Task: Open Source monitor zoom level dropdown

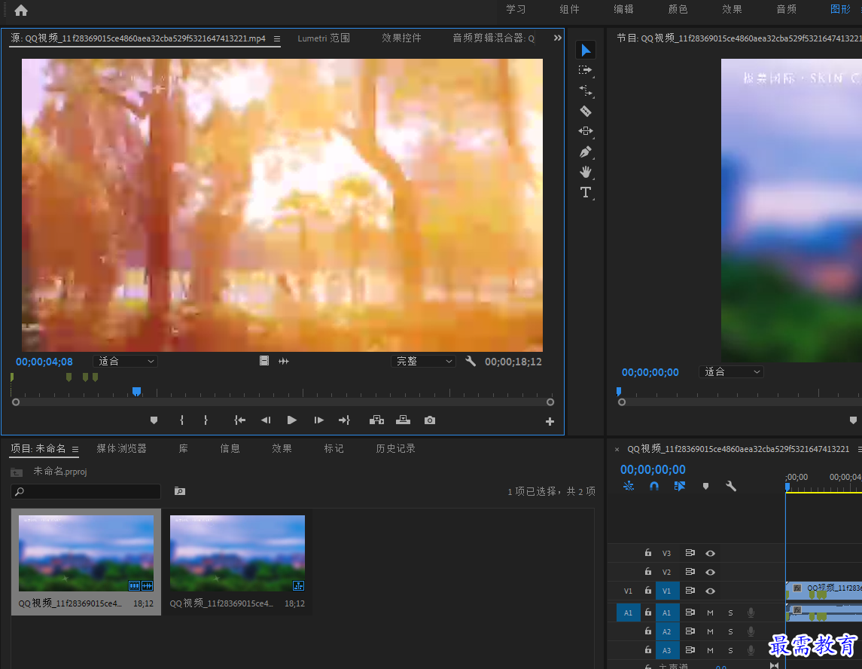Action: point(125,362)
